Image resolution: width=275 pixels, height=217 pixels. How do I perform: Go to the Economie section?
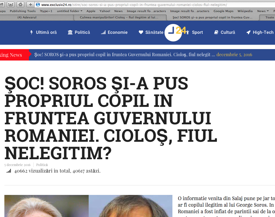tap(118, 32)
